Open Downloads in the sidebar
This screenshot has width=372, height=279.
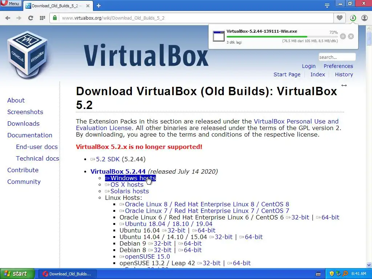pos(23,124)
